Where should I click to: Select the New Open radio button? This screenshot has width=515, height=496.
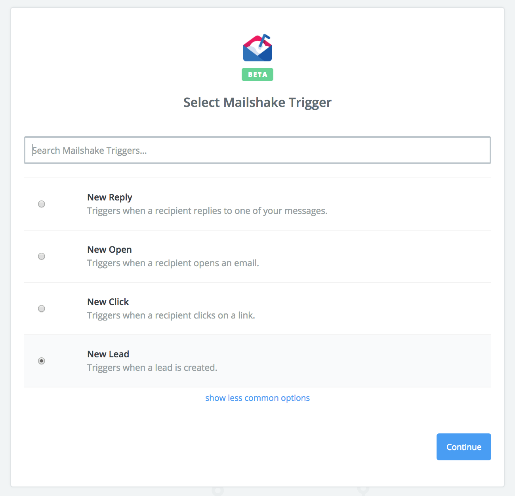click(42, 256)
